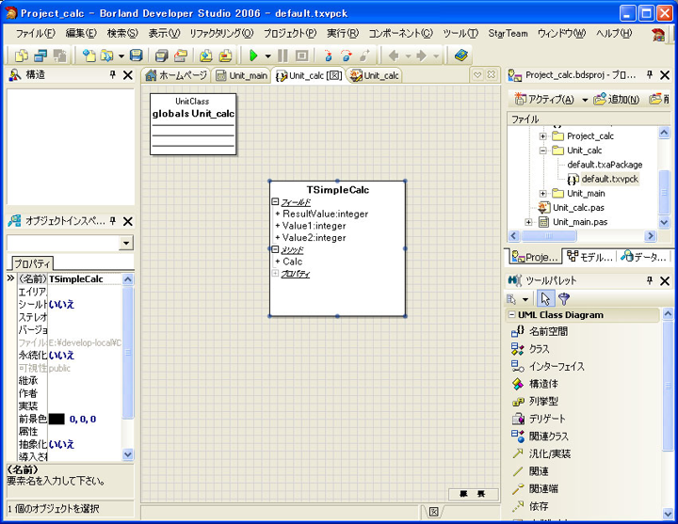
Task: Select the ResultValue:integer field
Action: [325, 214]
